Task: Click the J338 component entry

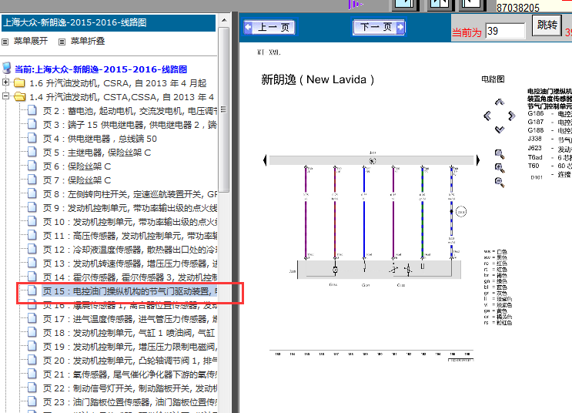Action: (x=534, y=139)
